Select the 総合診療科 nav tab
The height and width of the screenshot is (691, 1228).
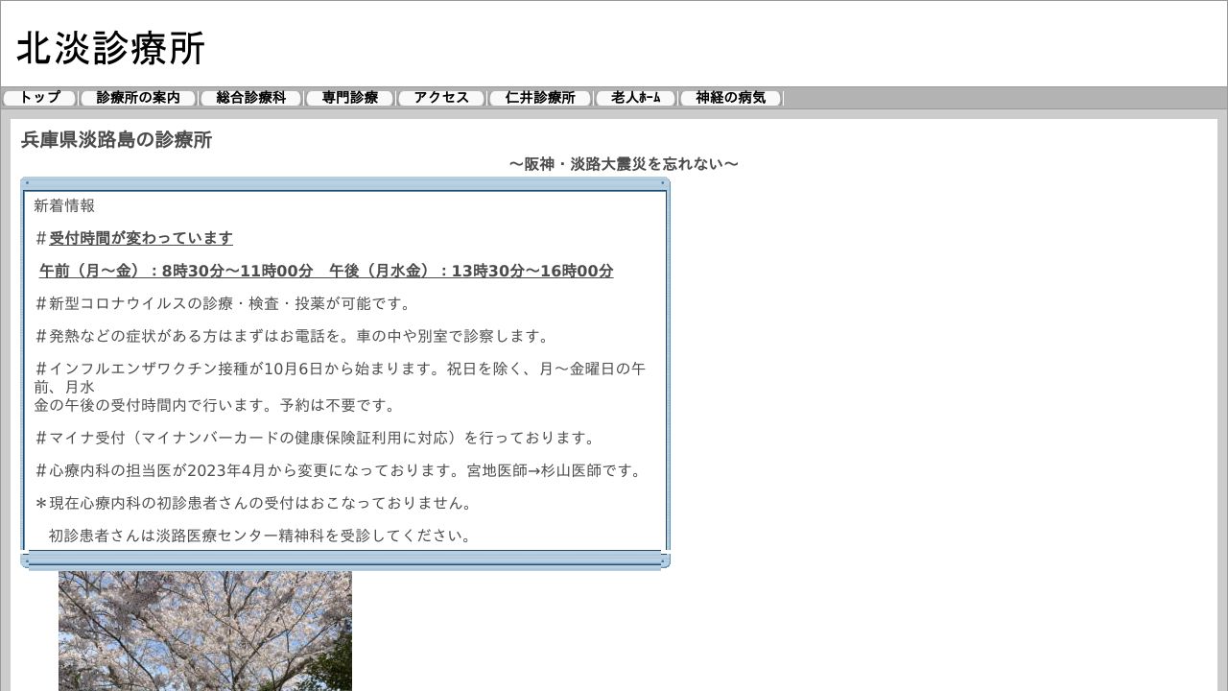pyautogui.click(x=250, y=97)
